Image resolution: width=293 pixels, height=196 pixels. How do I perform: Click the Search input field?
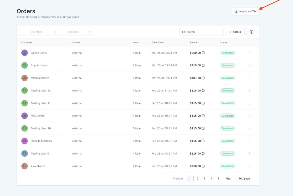pos(201,32)
